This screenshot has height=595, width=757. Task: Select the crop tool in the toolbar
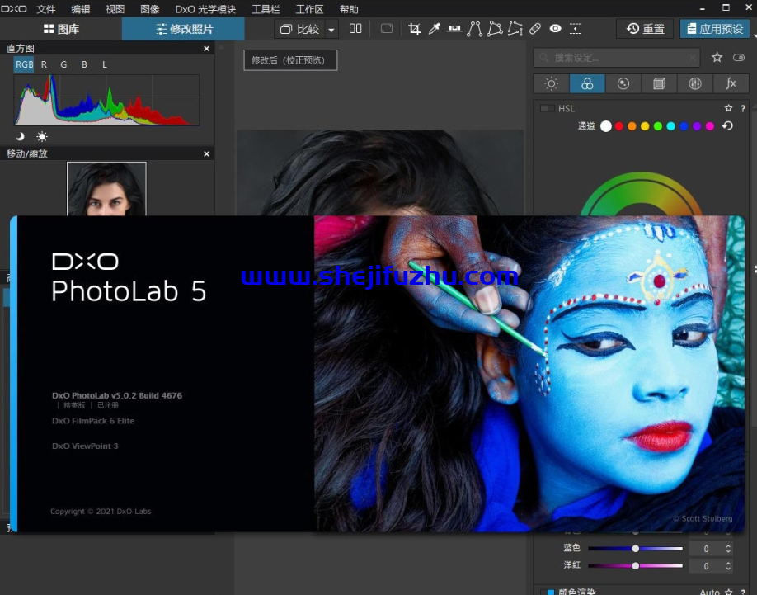coord(414,29)
